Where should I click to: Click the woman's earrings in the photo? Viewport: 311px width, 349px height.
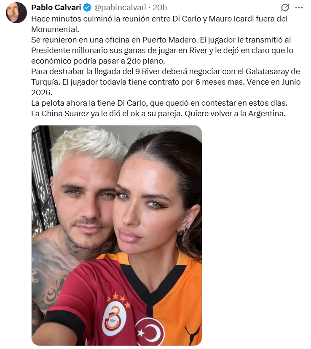click(x=184, y=230)
